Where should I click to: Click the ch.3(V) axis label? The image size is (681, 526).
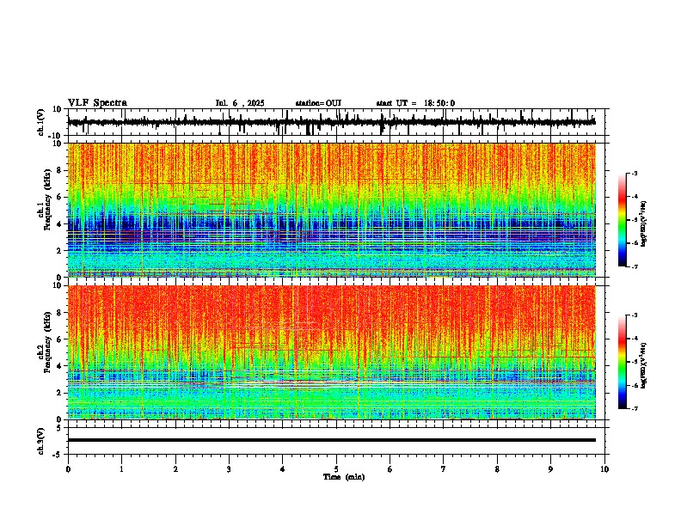point(42,442)
